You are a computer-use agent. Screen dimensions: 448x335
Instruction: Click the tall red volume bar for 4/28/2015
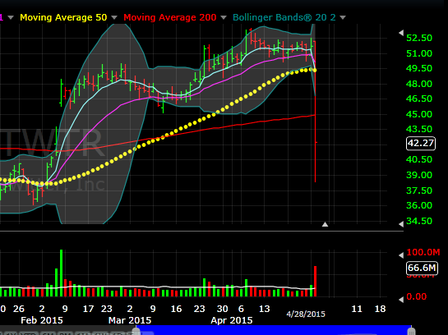(x=315, y=282)
